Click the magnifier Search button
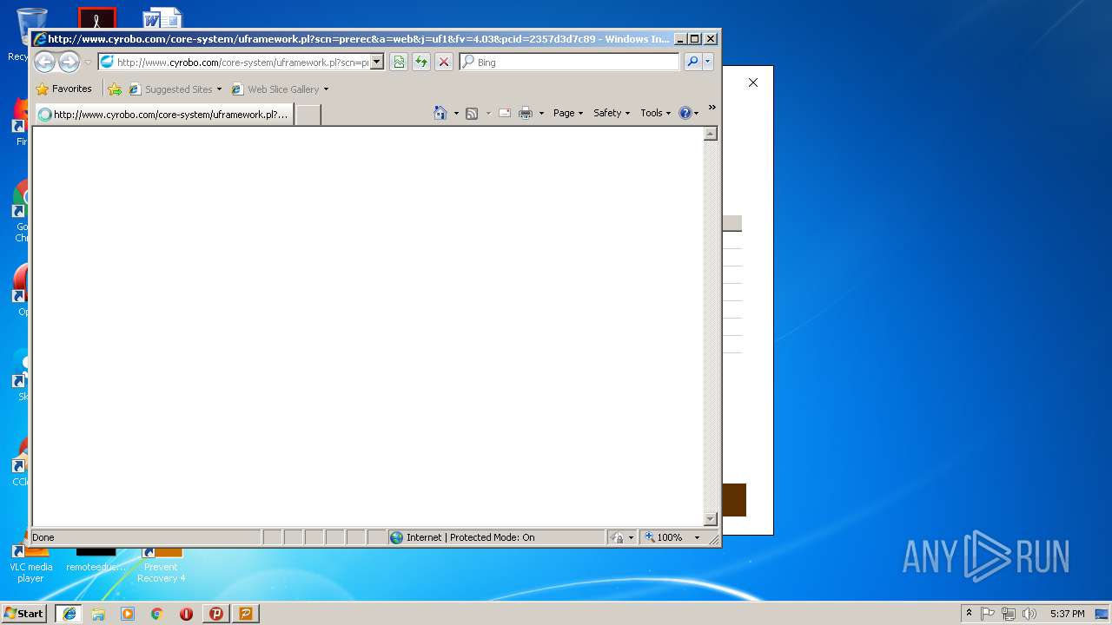Image resolution: width=1112 pixels, height=625 pixels. point(692,62)
